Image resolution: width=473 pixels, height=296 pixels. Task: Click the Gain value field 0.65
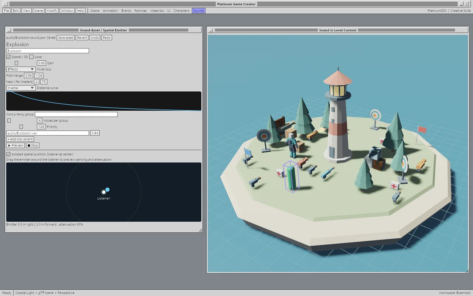pyautogui.click(x=42, y=63)
